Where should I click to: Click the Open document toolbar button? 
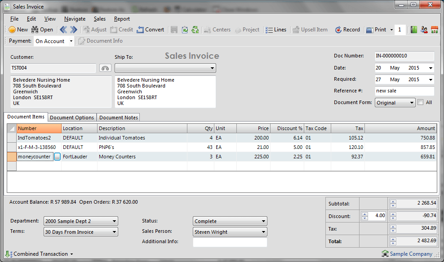(x=42, y=30)
